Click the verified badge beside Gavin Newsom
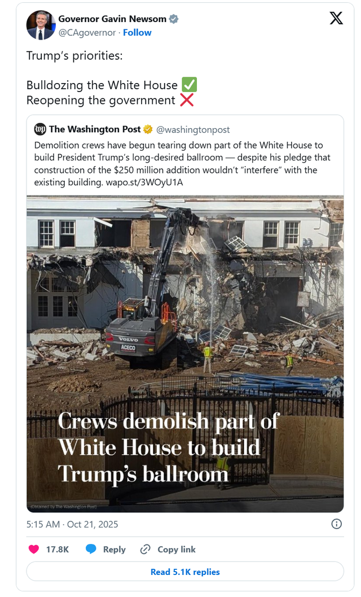Image resolution: width=361 pixels, height=597 pixels. click(174, 19)
